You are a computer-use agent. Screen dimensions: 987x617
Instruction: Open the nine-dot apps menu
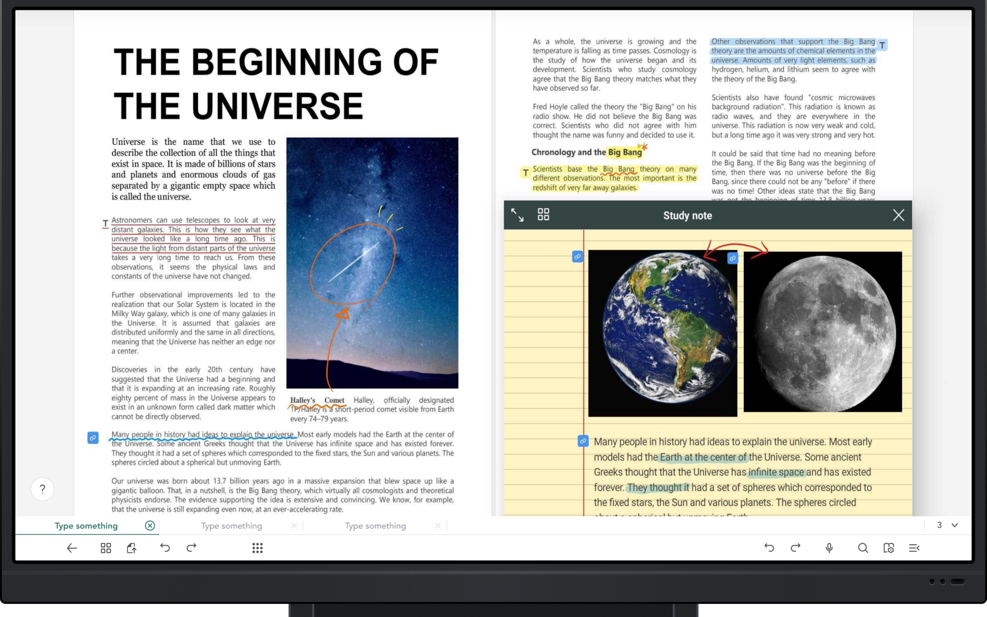click(257, 548)
